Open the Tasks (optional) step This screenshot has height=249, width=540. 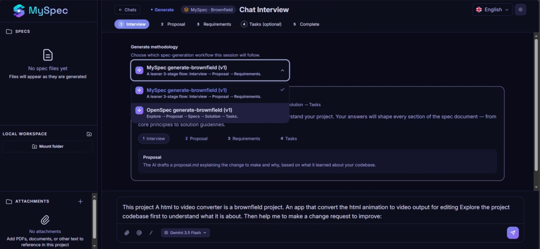(261, 24)
